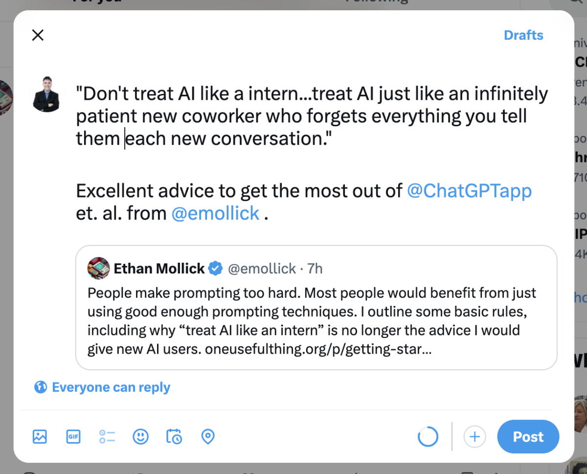Add a poll to the post
Viewport: 587px width, 474px height.
(107, 436)
